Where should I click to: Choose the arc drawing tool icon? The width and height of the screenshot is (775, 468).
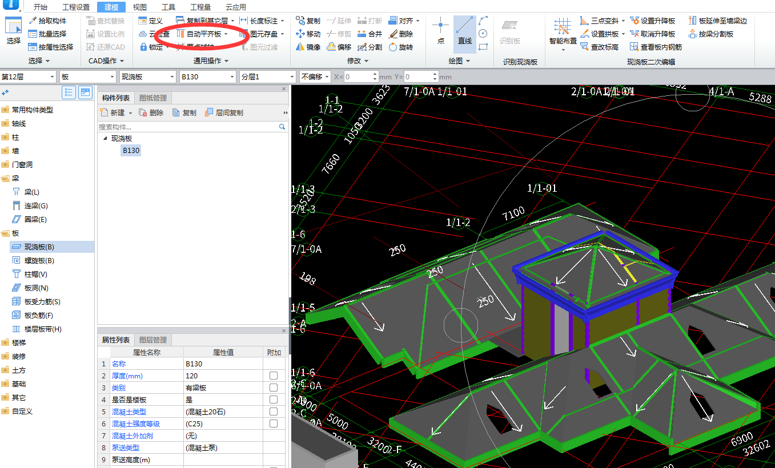pos(483,21)
